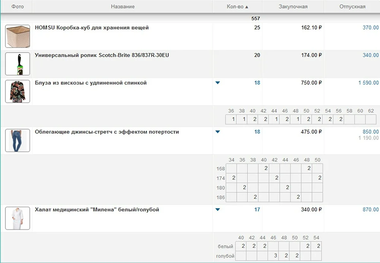Select голубой size 46 cell with value 3
Image resolution: width=380 pixels, height=263 pixels.
point(273,256)
